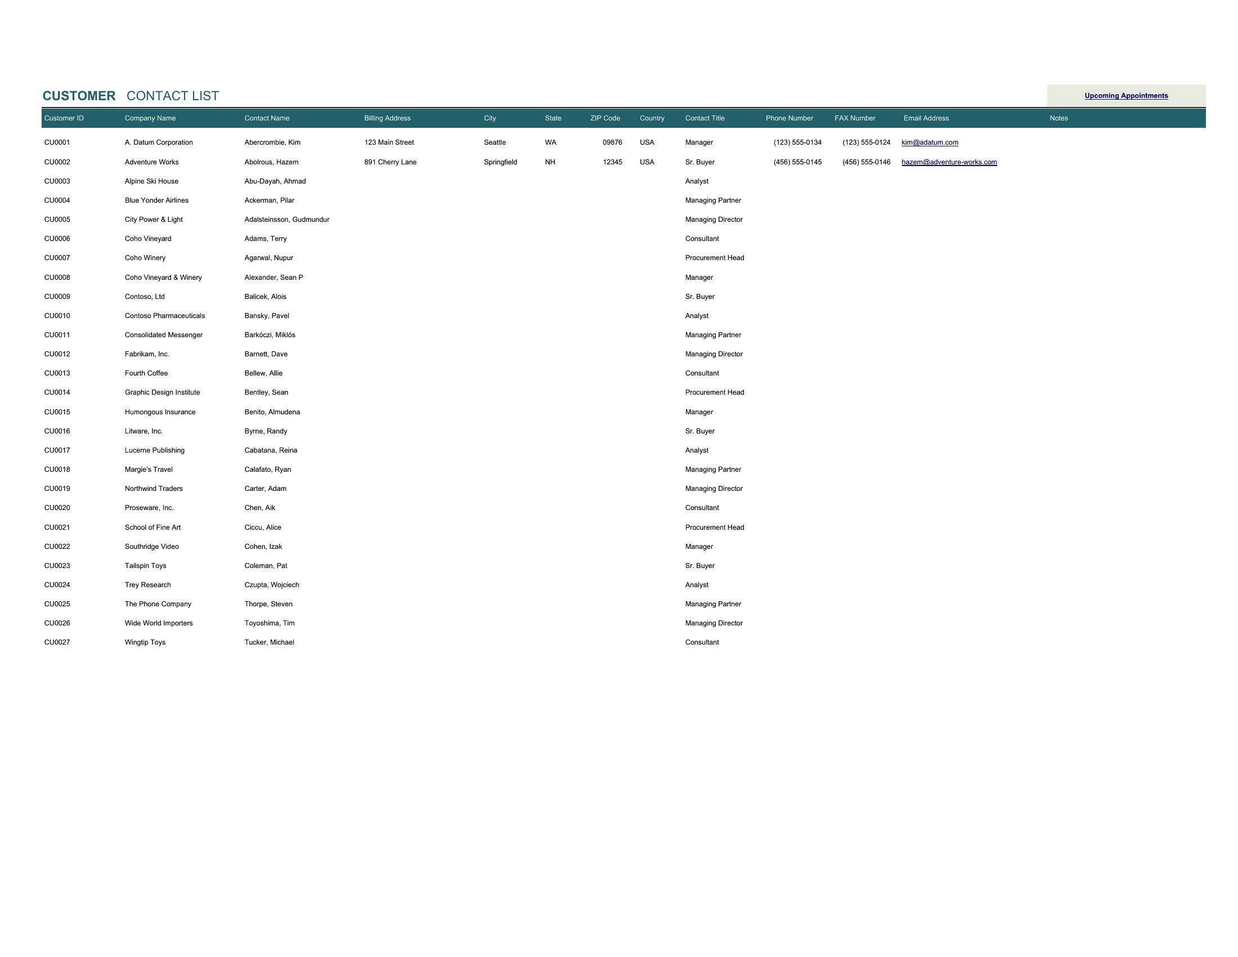Select the Contact Name column header
Image resolution: width=1238 pixels, height=957 pixels.
click(267, 118)
